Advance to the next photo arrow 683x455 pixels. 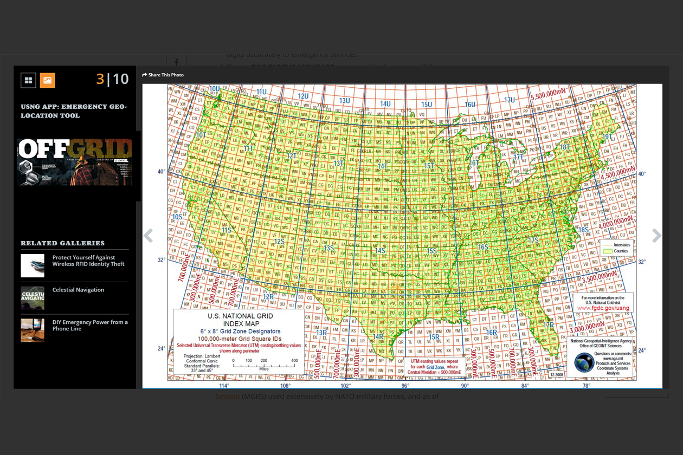point(656,236)
